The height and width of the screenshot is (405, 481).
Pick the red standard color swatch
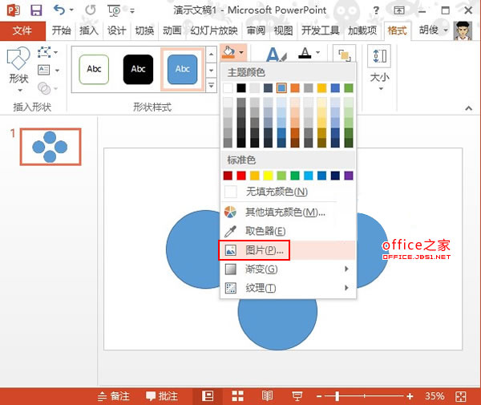click(x=241, y=176)
